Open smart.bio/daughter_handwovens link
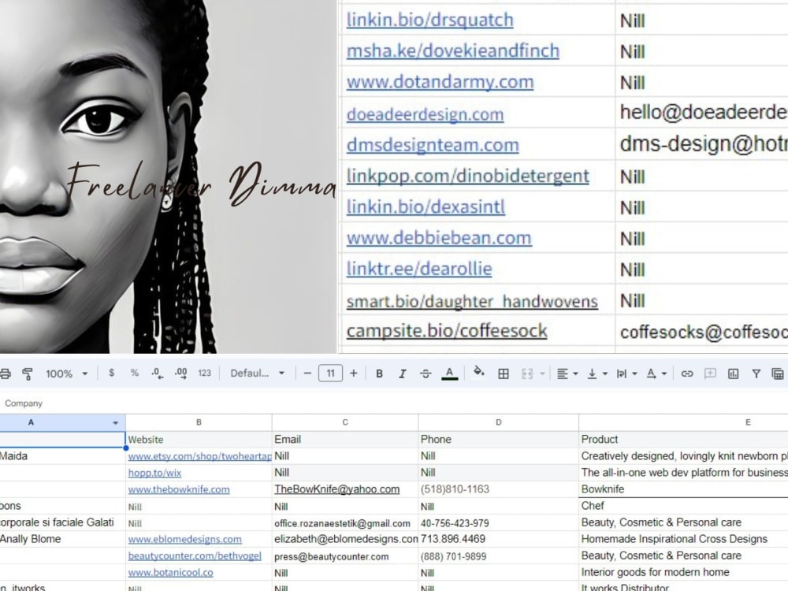 click(x=472, y=301)
